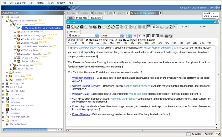The image size is (222, 137).
Task: Click the scissors Cut icon
Action: [x=86, y=27]
